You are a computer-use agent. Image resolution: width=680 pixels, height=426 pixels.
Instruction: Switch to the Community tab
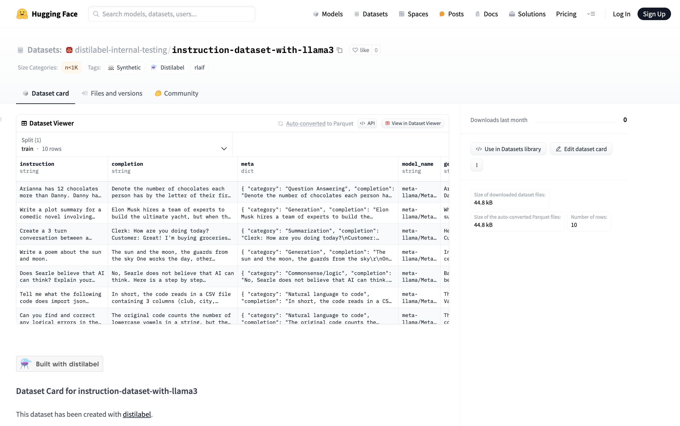tap(176, 93)
